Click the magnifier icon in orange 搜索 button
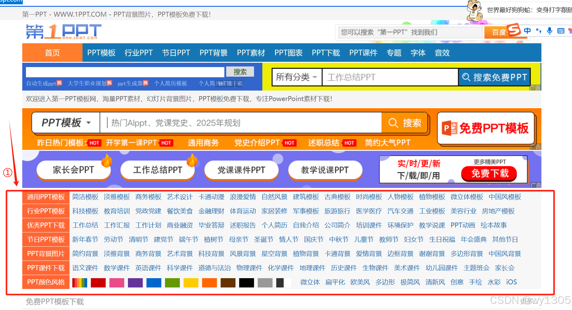 tap(393, 123)
